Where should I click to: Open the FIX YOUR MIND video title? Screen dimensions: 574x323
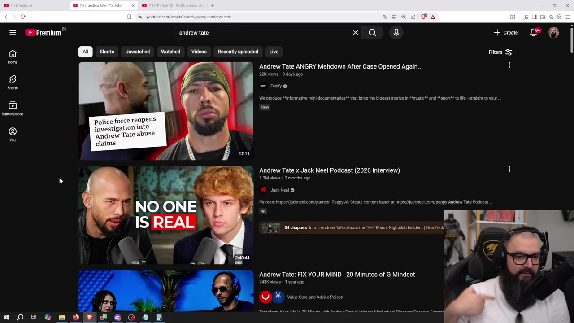[x=337, y=275]
